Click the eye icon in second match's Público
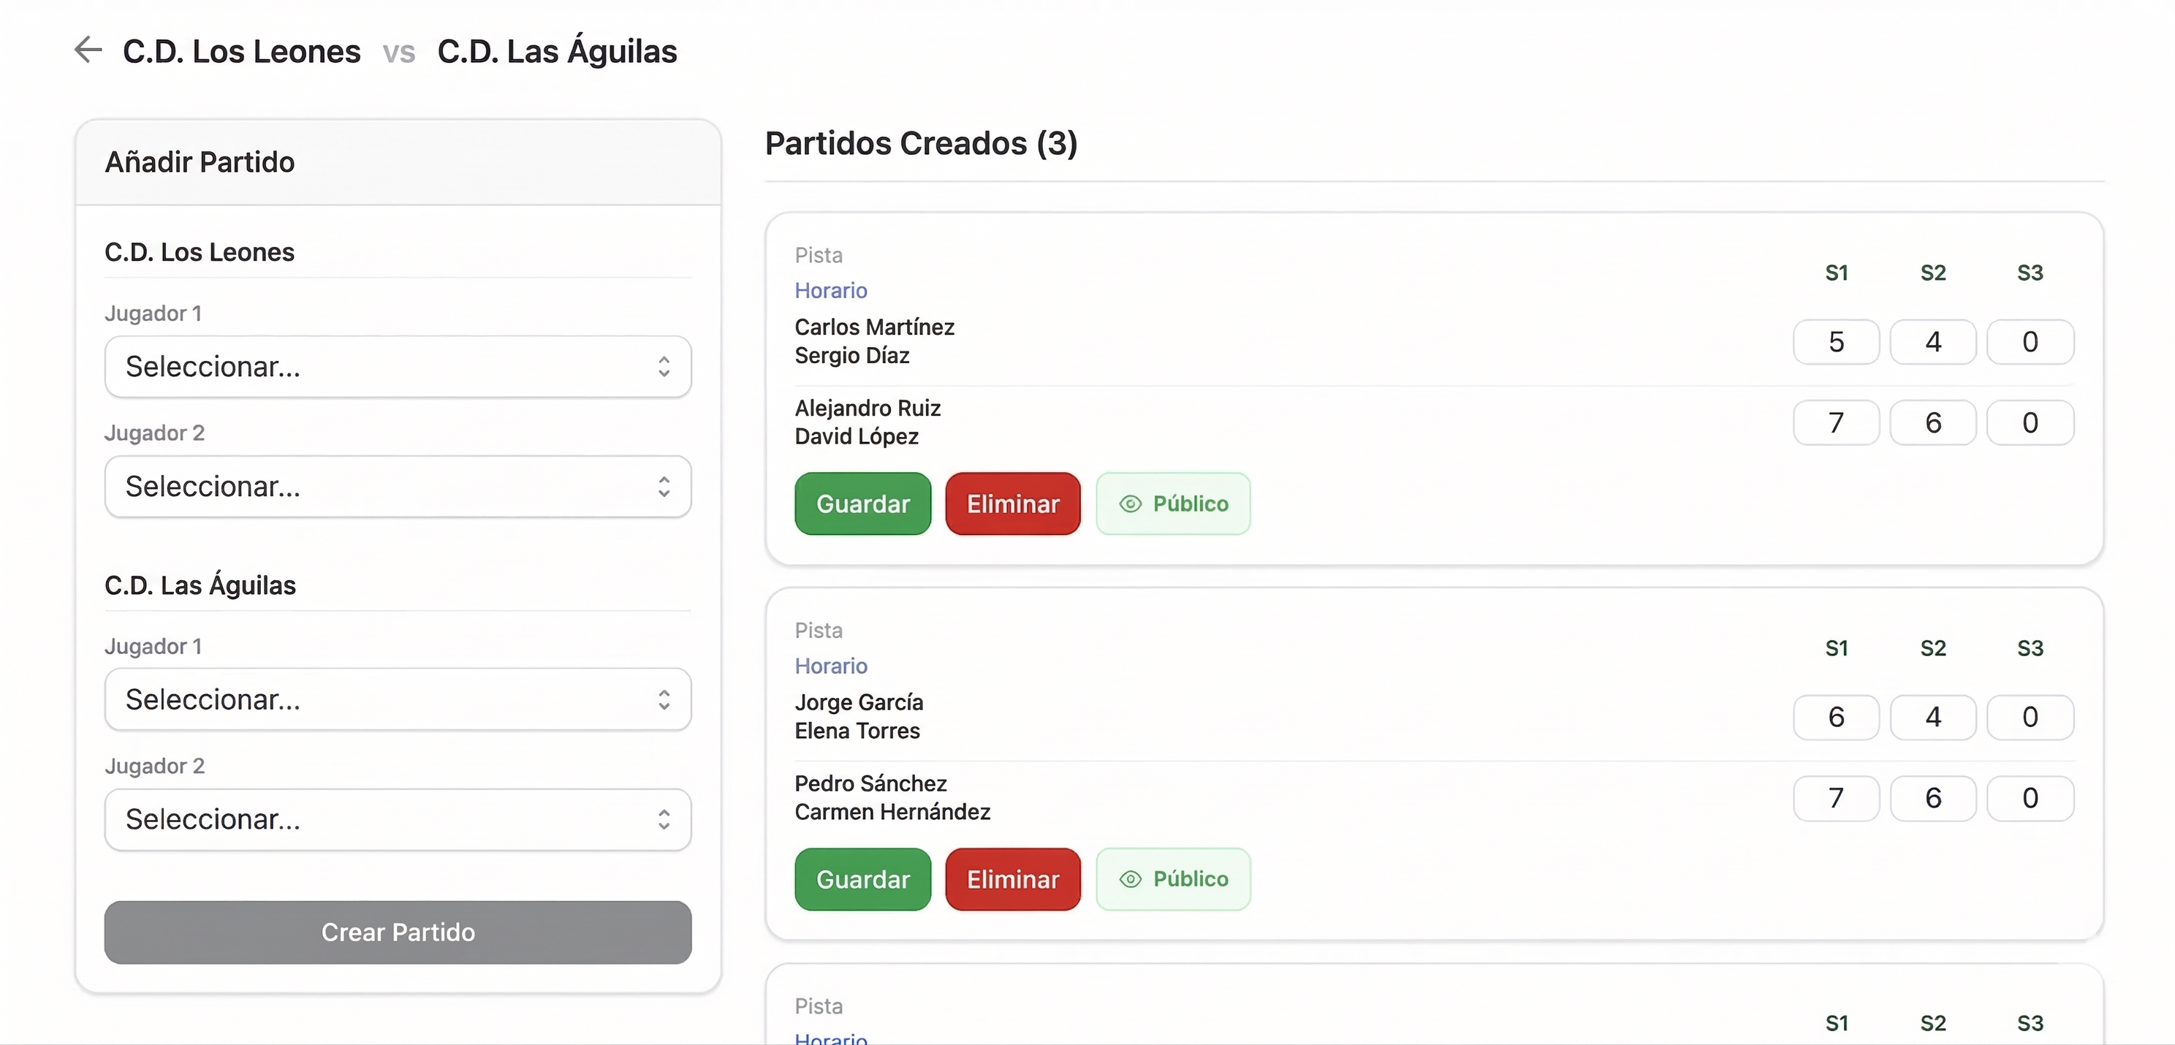Viewport: 2175px width, 1045px height. click(1130, 880)
